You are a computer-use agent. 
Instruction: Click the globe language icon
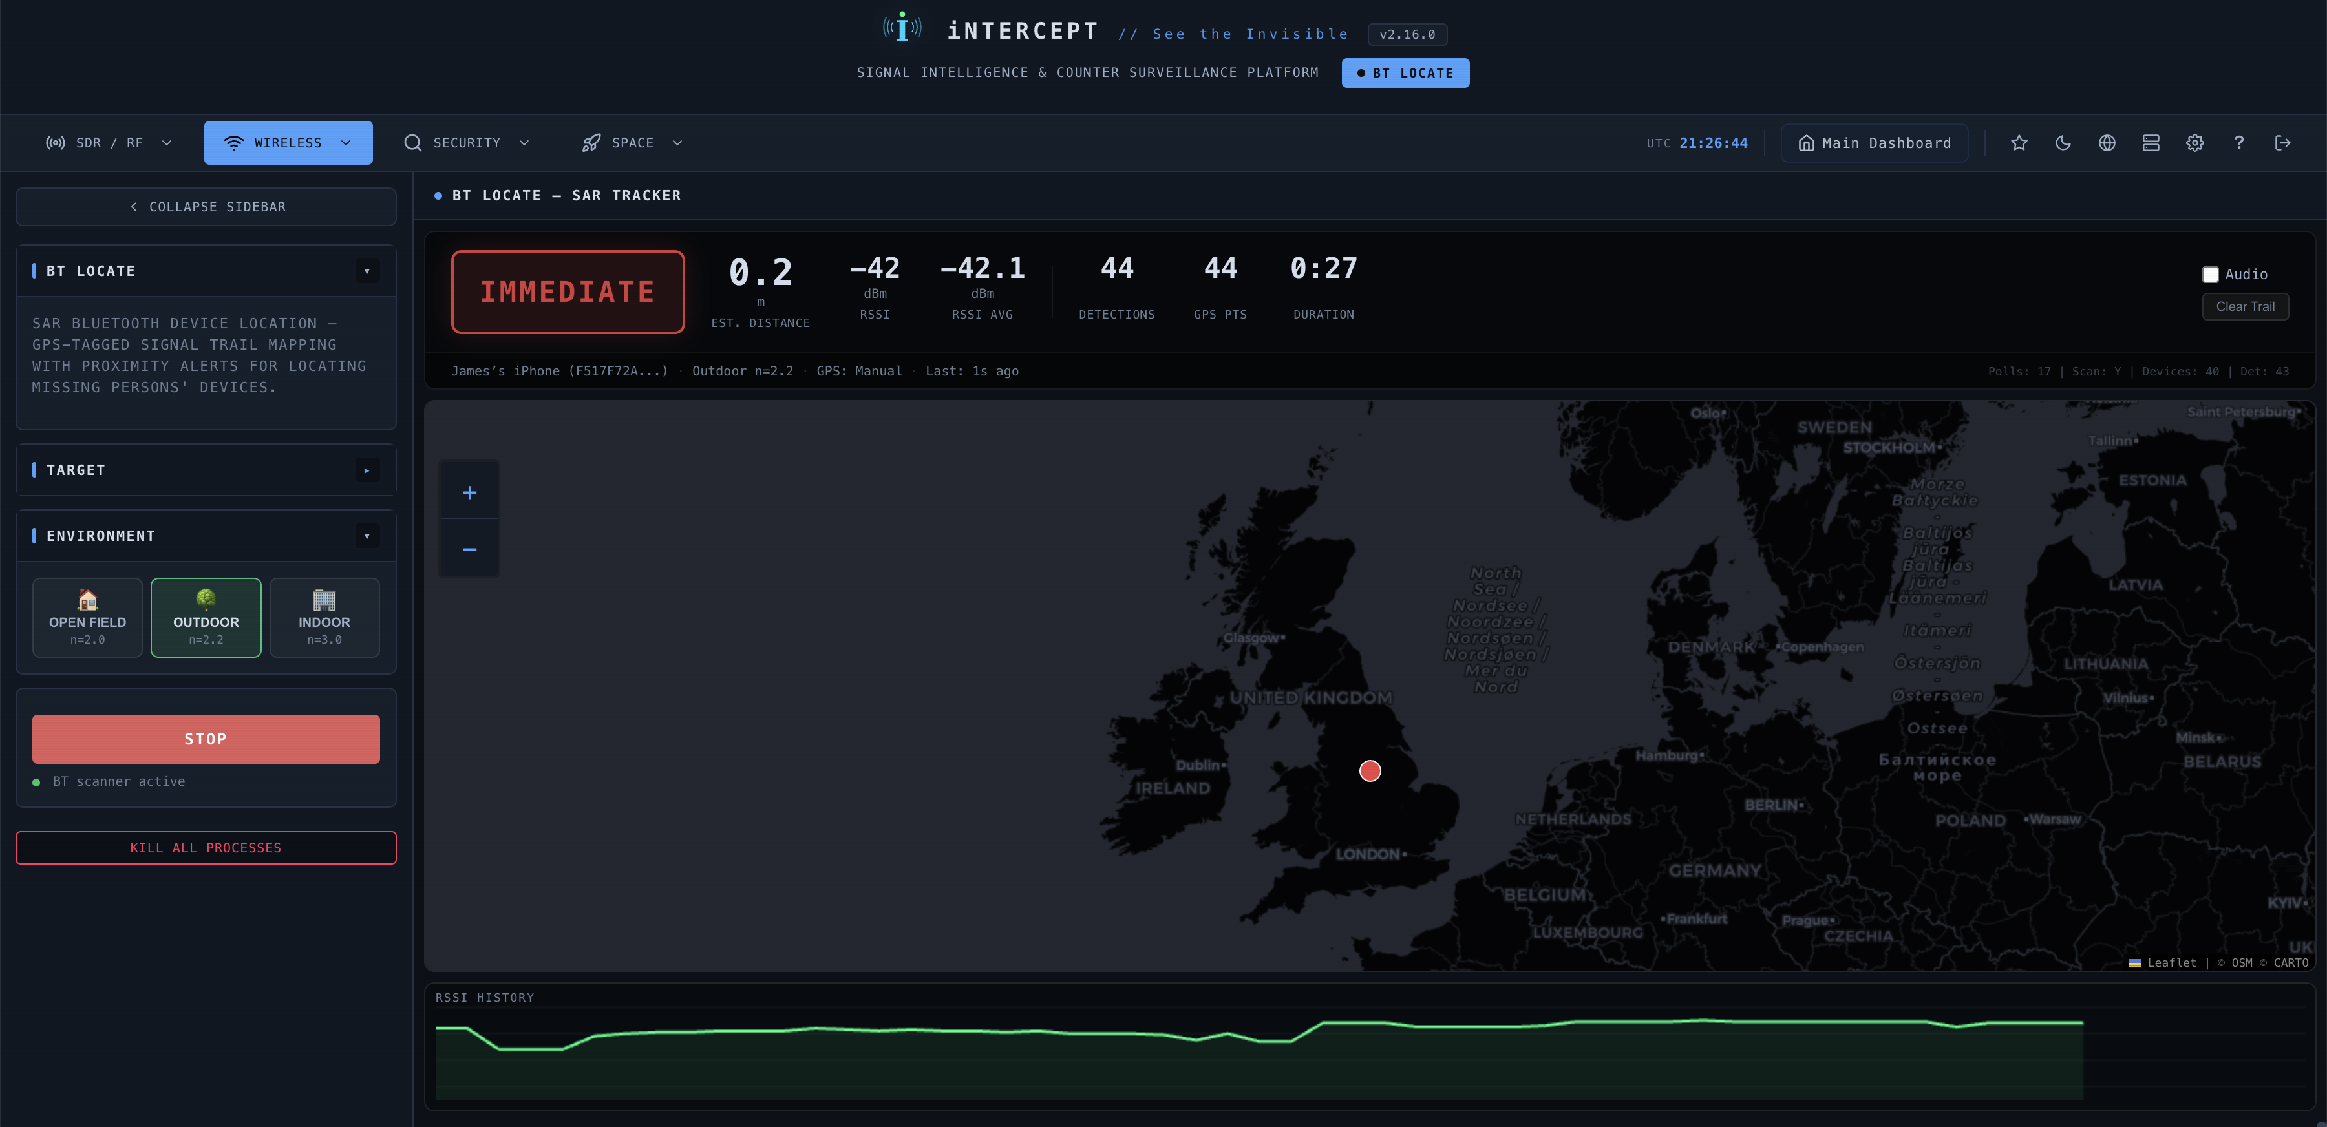point(2107,143)
